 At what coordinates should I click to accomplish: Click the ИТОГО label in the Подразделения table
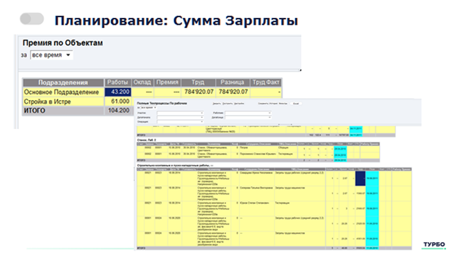pyautogui.click(x=34, y=110)
